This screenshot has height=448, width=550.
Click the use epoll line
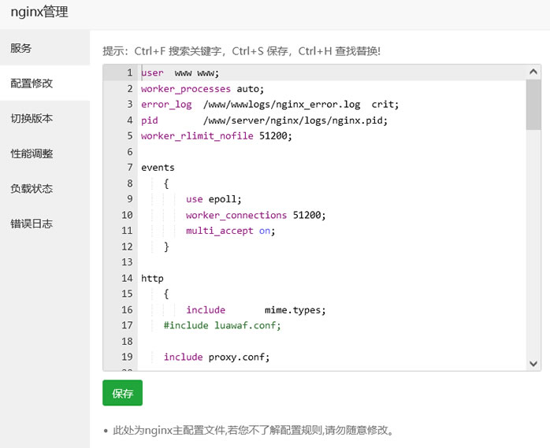[x=214, y=199]
